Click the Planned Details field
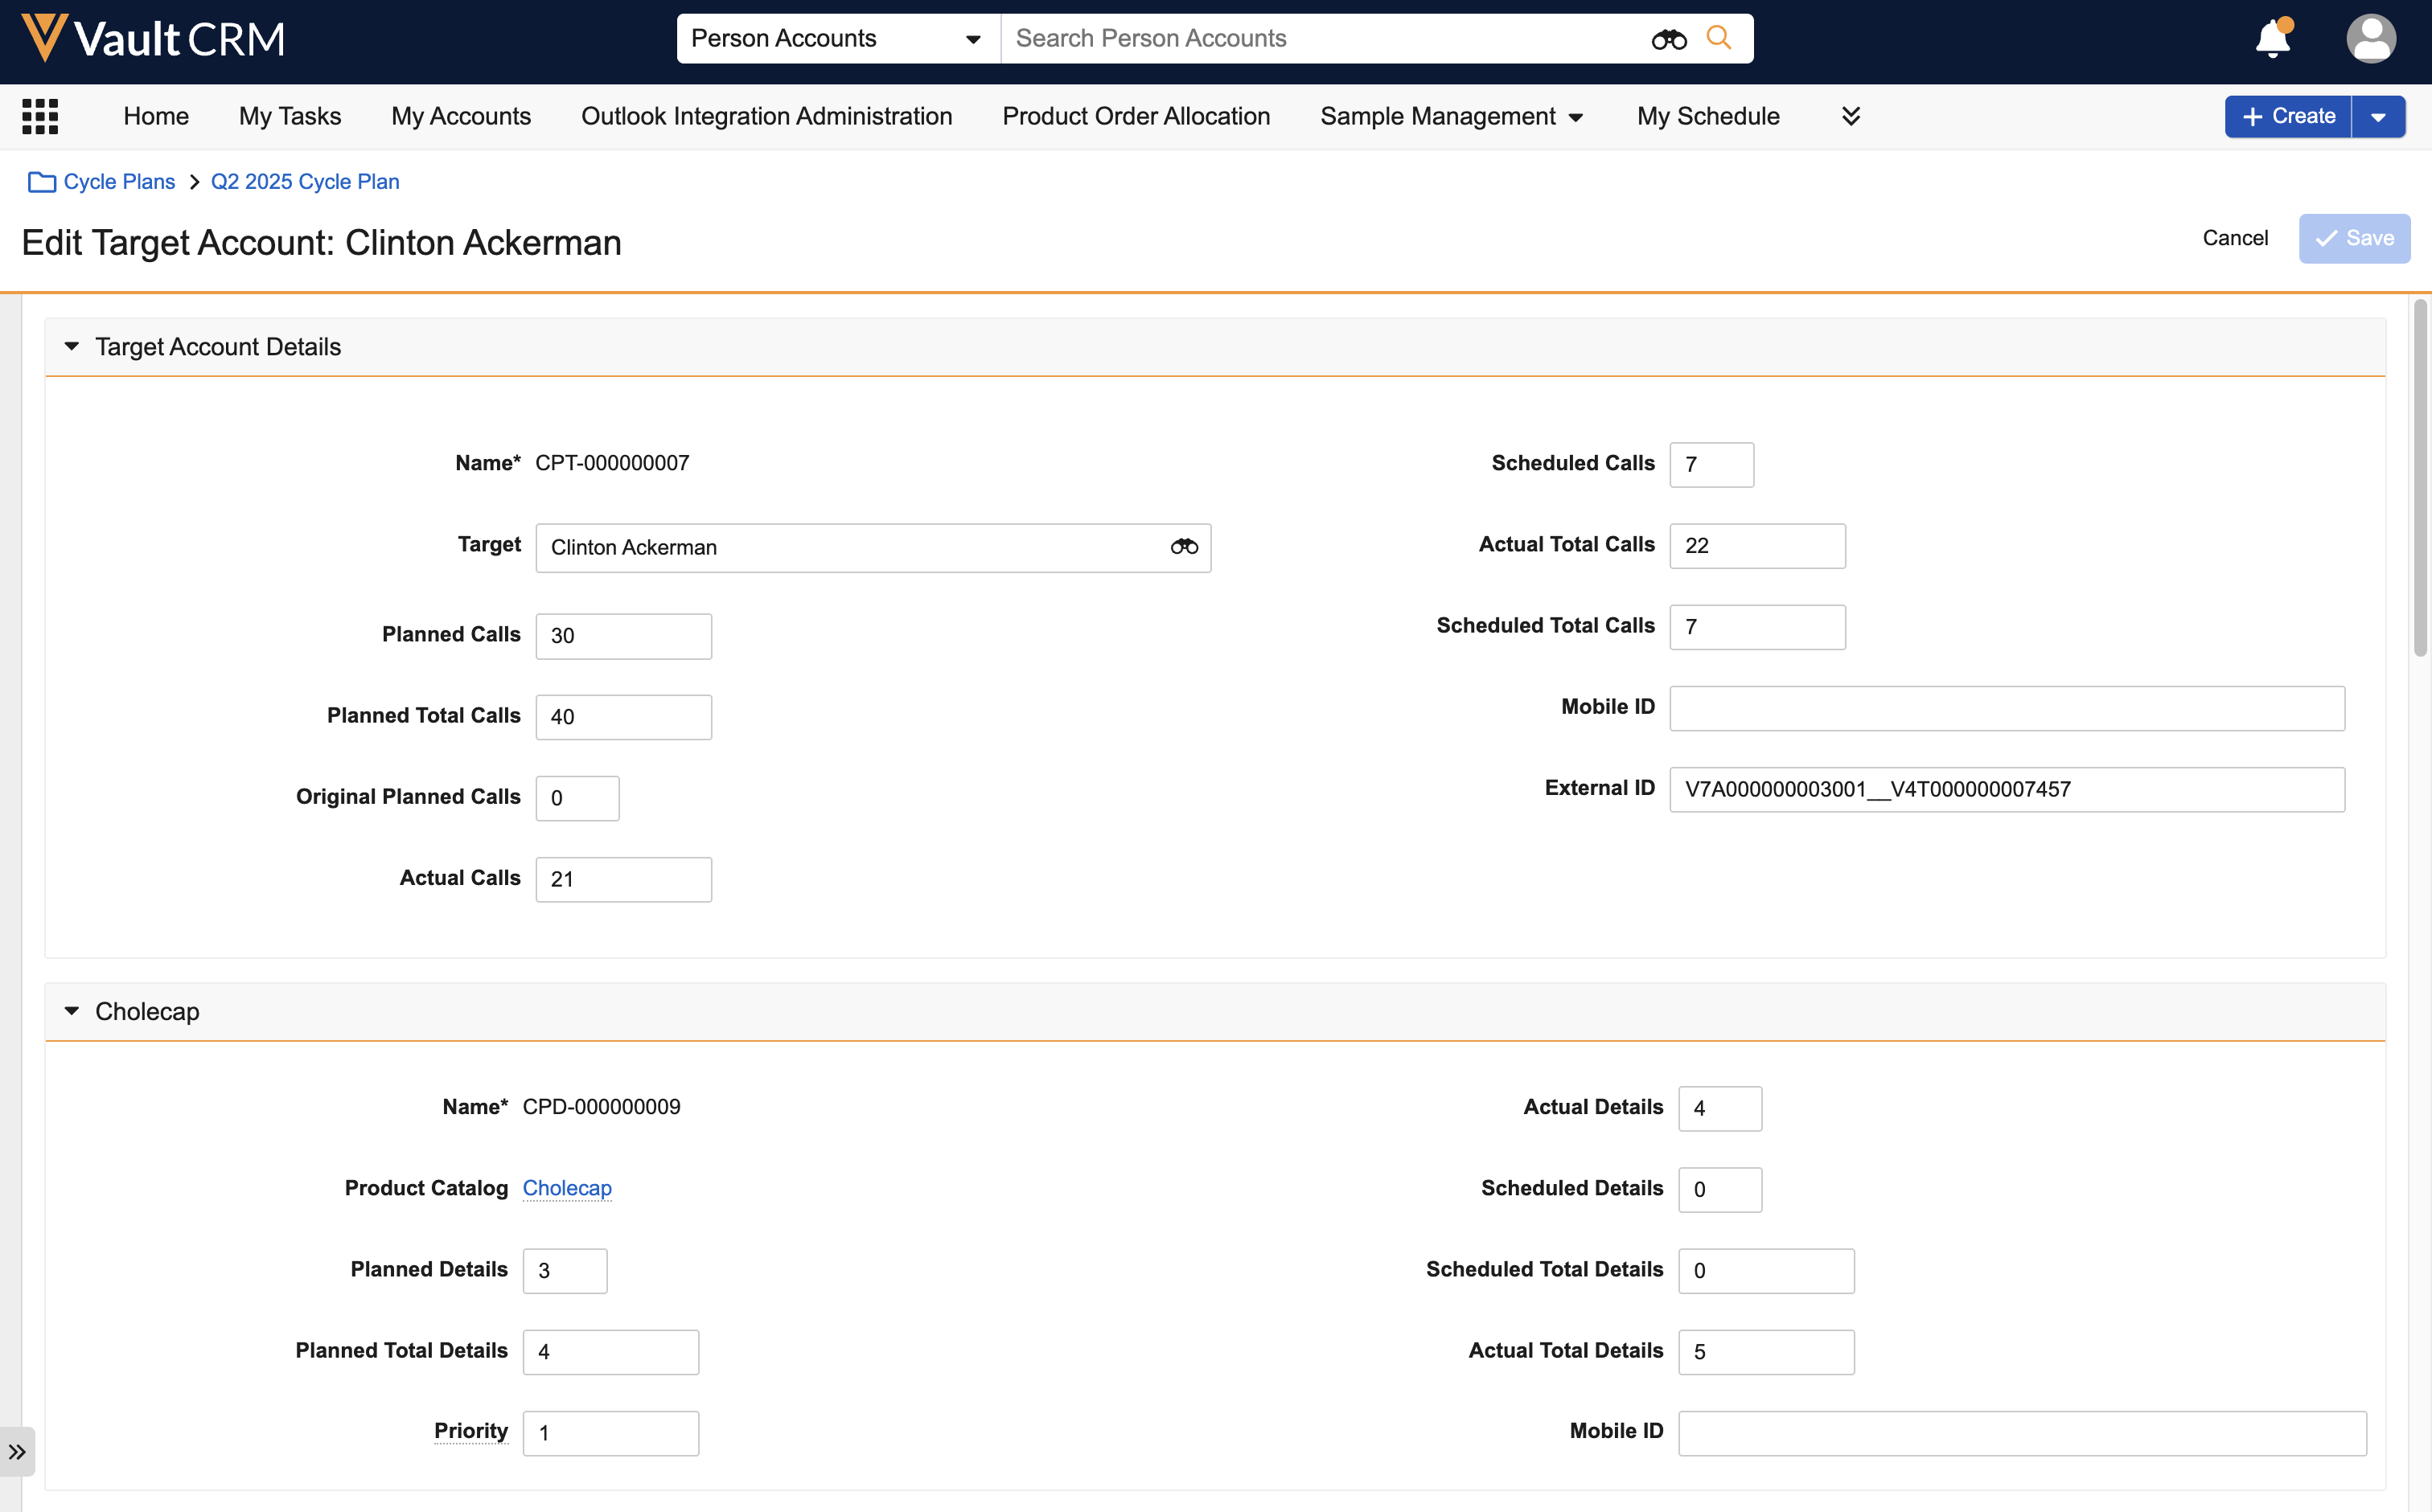 (565, 1271)
